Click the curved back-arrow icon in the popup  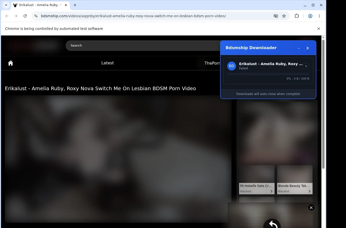272,224
